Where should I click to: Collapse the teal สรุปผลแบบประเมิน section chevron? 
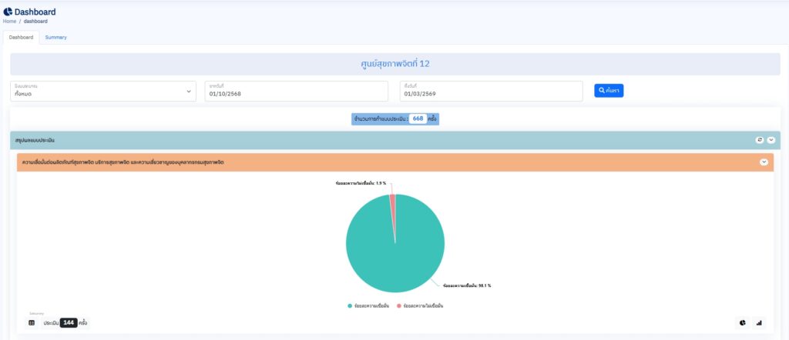point(771,140)
